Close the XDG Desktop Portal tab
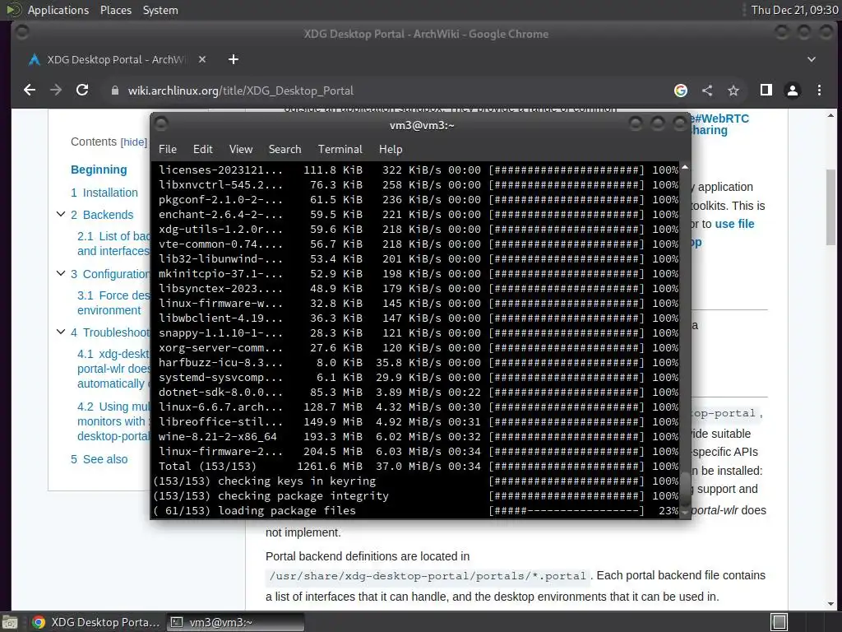Viewport: 842px width, 632px height. click(202, 59)
